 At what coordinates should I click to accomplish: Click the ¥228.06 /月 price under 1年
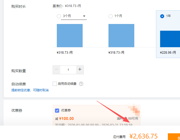[168, 52]
